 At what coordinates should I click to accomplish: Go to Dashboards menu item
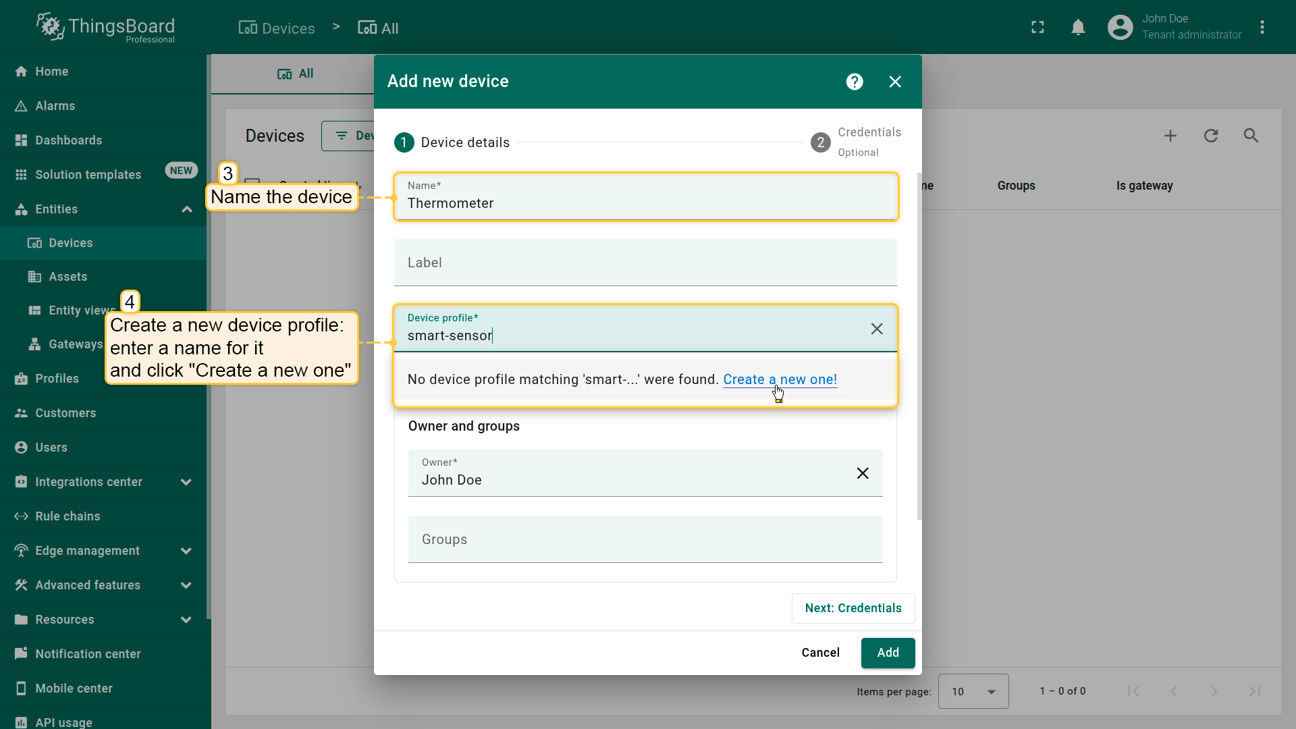[x=69, y=140]
